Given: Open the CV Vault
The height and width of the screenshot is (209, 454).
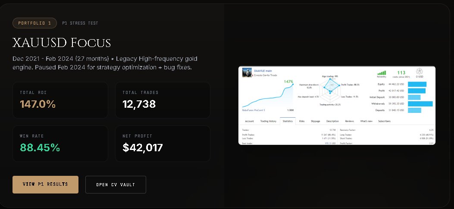Looking at the screenshot, I should (x=116, y=184).
